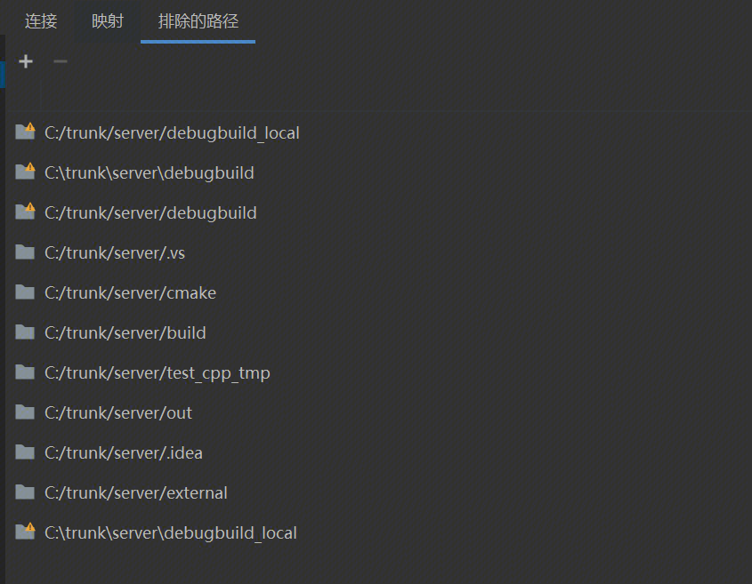Highlight the C:/trunk/server/build path text
Screen dimensions: 752x584
pos(125,333)
